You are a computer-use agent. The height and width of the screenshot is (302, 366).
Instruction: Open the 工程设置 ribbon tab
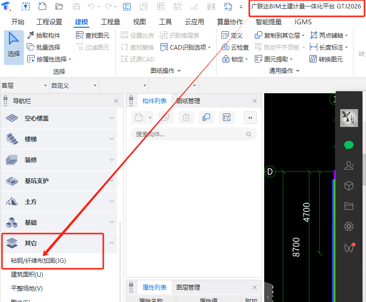[x=49, y=22]
